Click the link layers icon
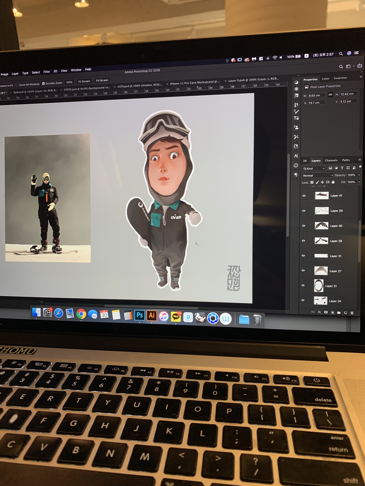The width and height of the screenshot is (365, 486). (313, 312)
